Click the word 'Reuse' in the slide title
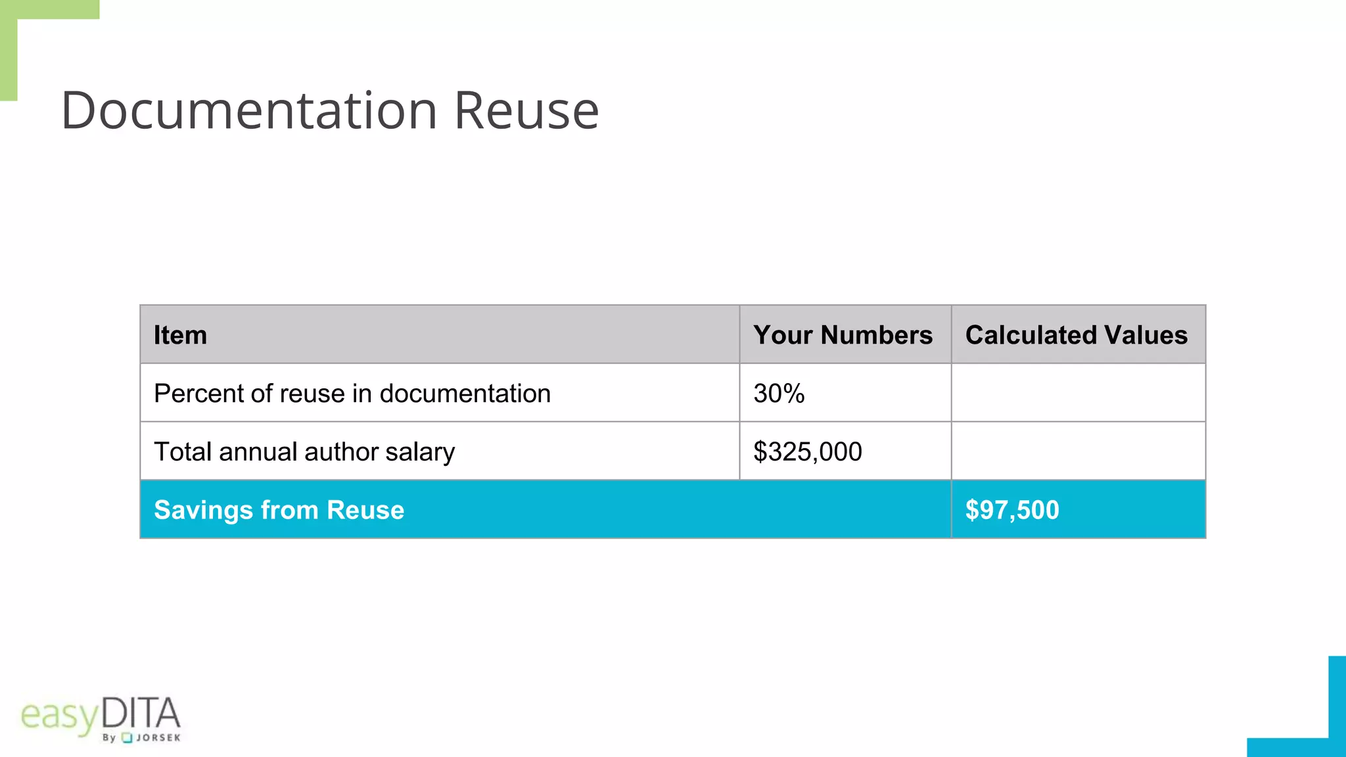Screen dimensions: 1346x757 point(526,110)
